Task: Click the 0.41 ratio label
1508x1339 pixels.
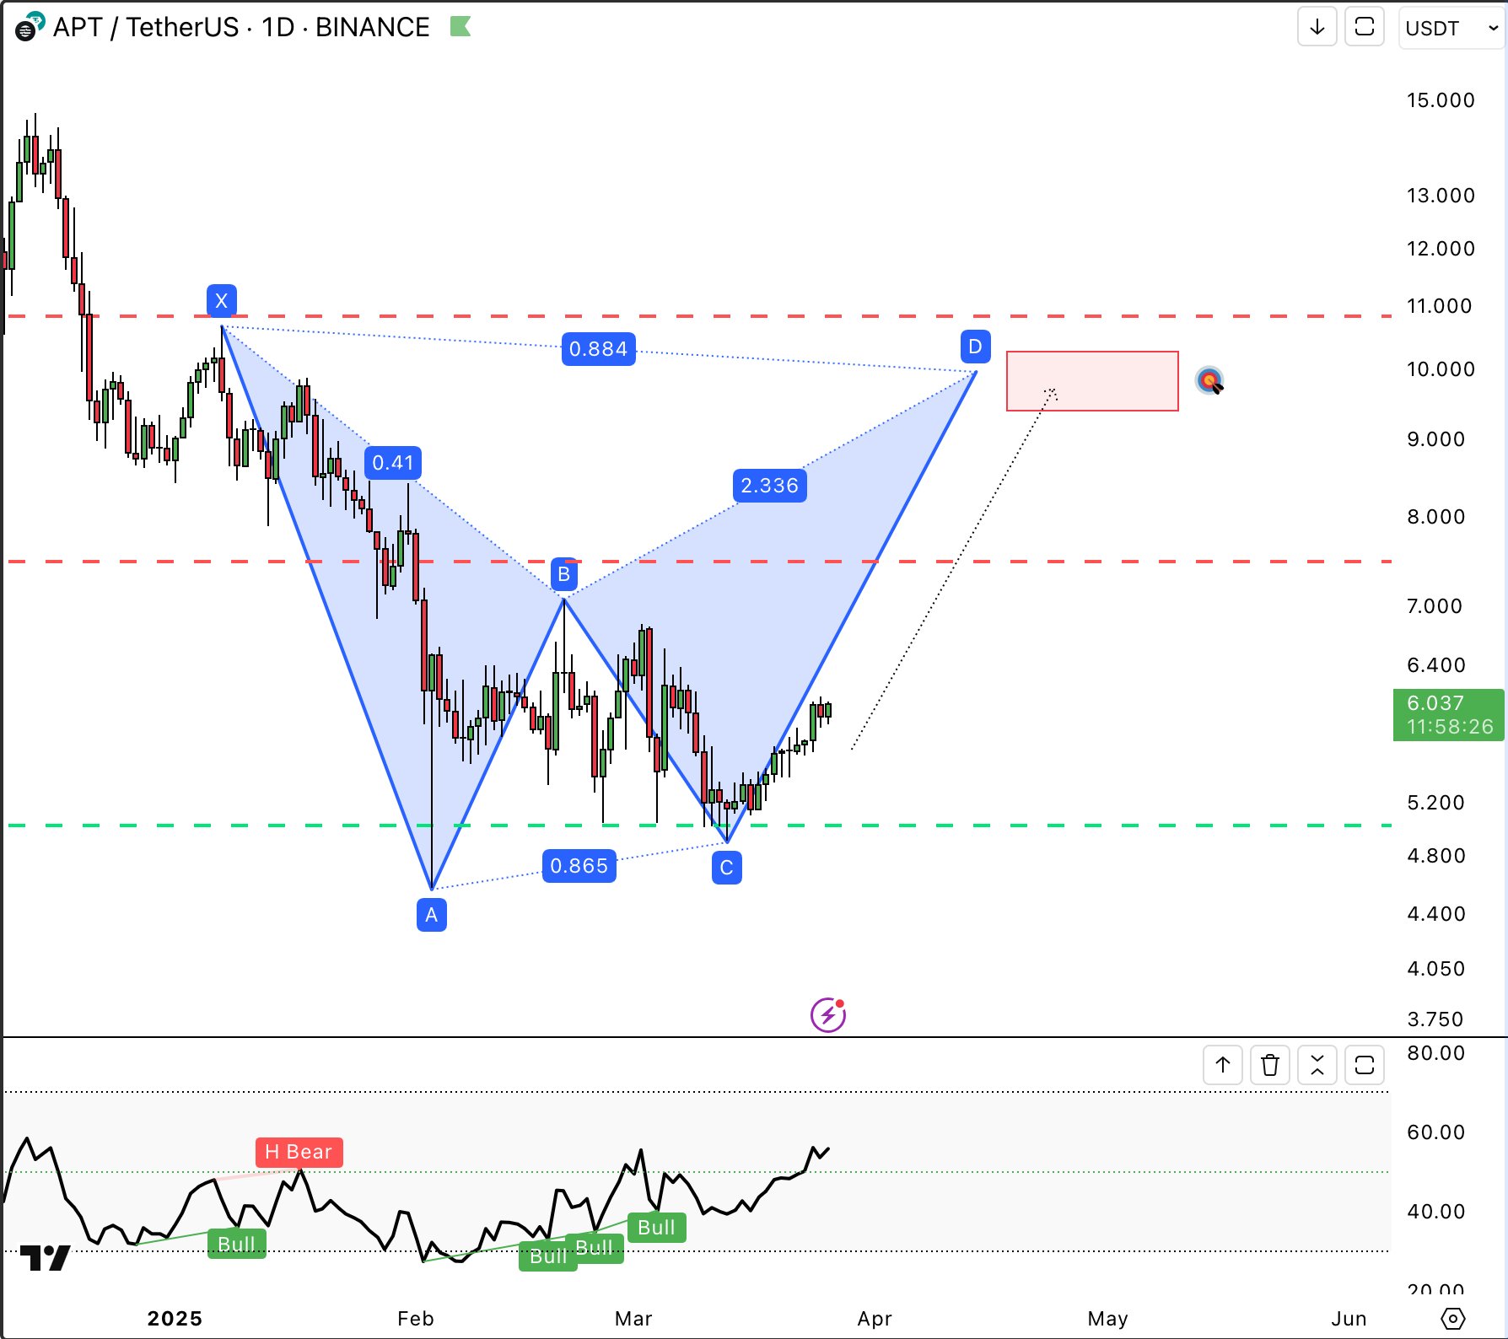Action: 393,463
